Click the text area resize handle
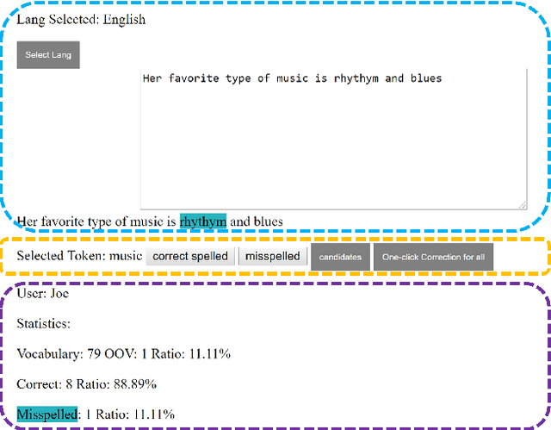 point(522,204)
